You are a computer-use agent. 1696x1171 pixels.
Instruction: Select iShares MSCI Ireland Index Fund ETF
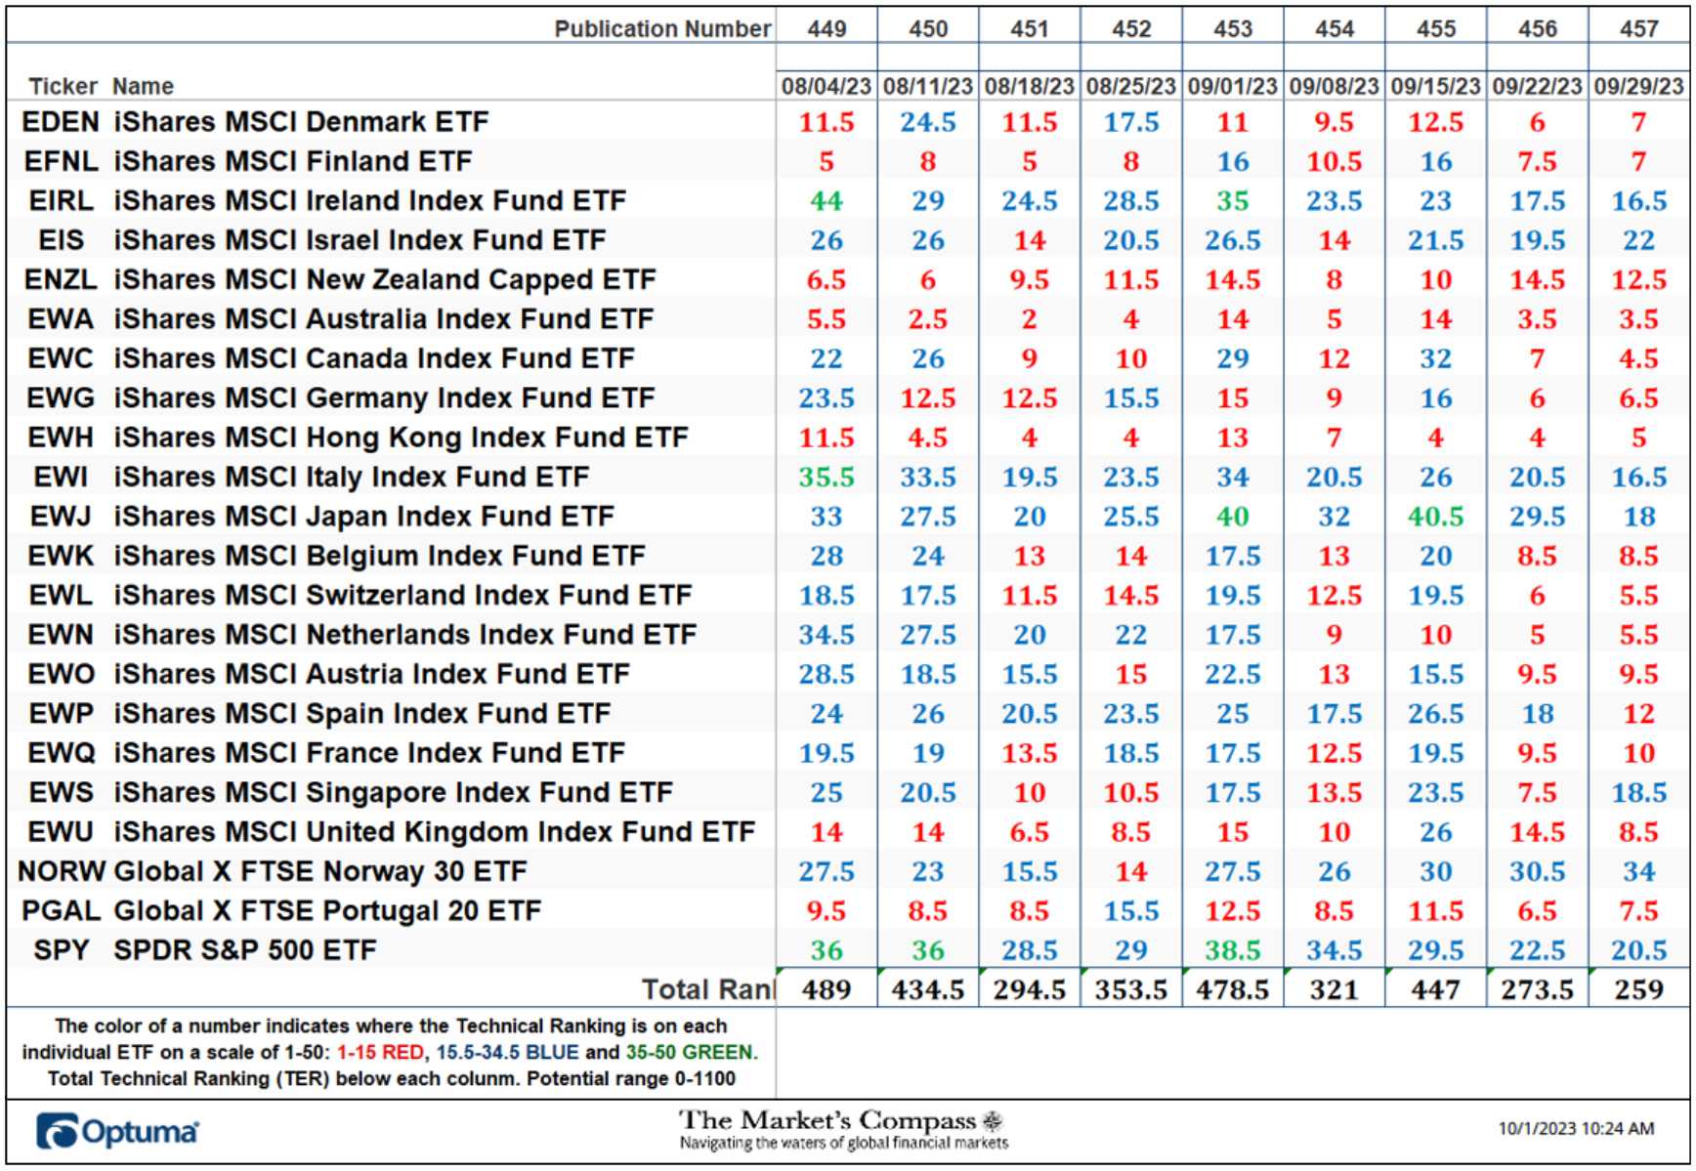pyautogui.click(x=370, y=201)
